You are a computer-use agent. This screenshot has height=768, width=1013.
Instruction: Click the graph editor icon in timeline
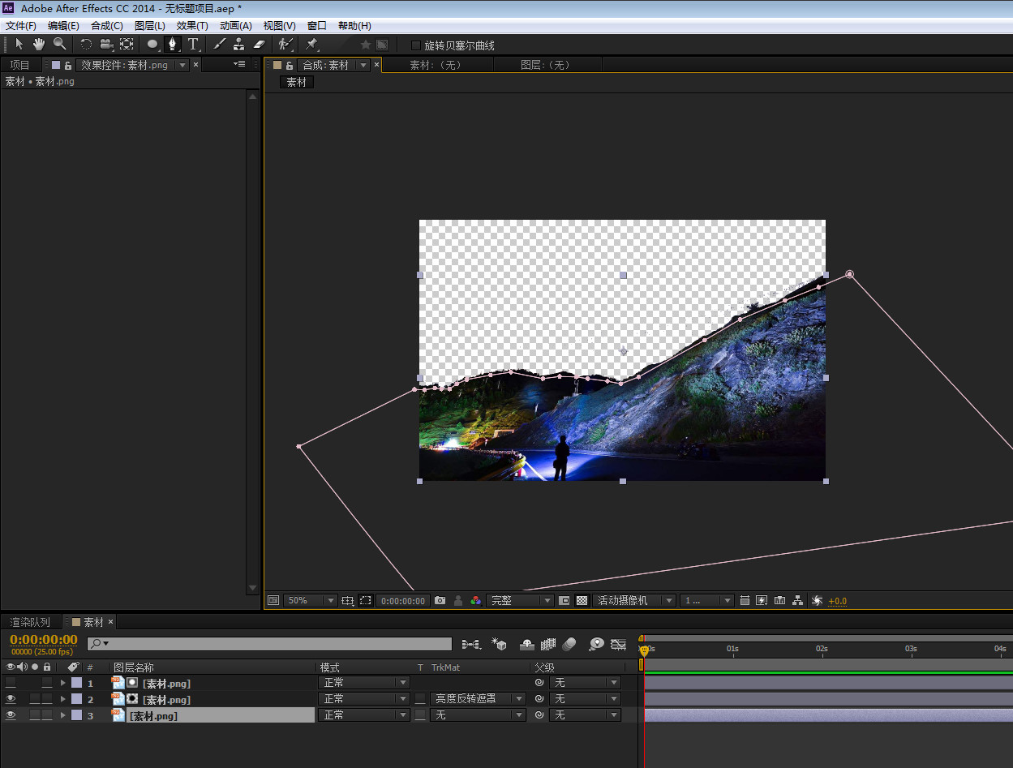click(619, 644)
